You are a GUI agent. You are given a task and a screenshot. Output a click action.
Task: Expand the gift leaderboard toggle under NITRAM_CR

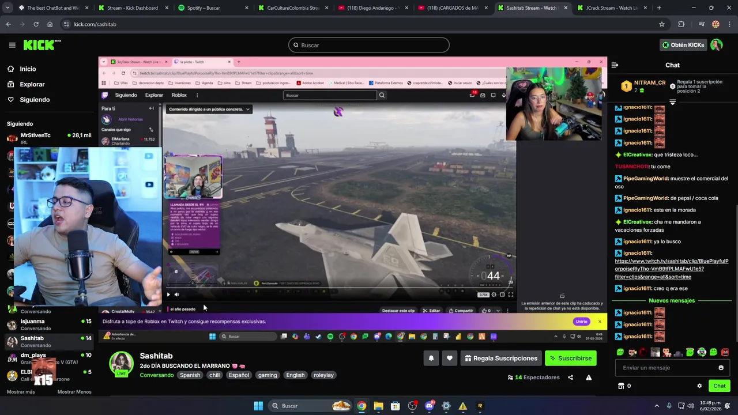click(672, 102)
